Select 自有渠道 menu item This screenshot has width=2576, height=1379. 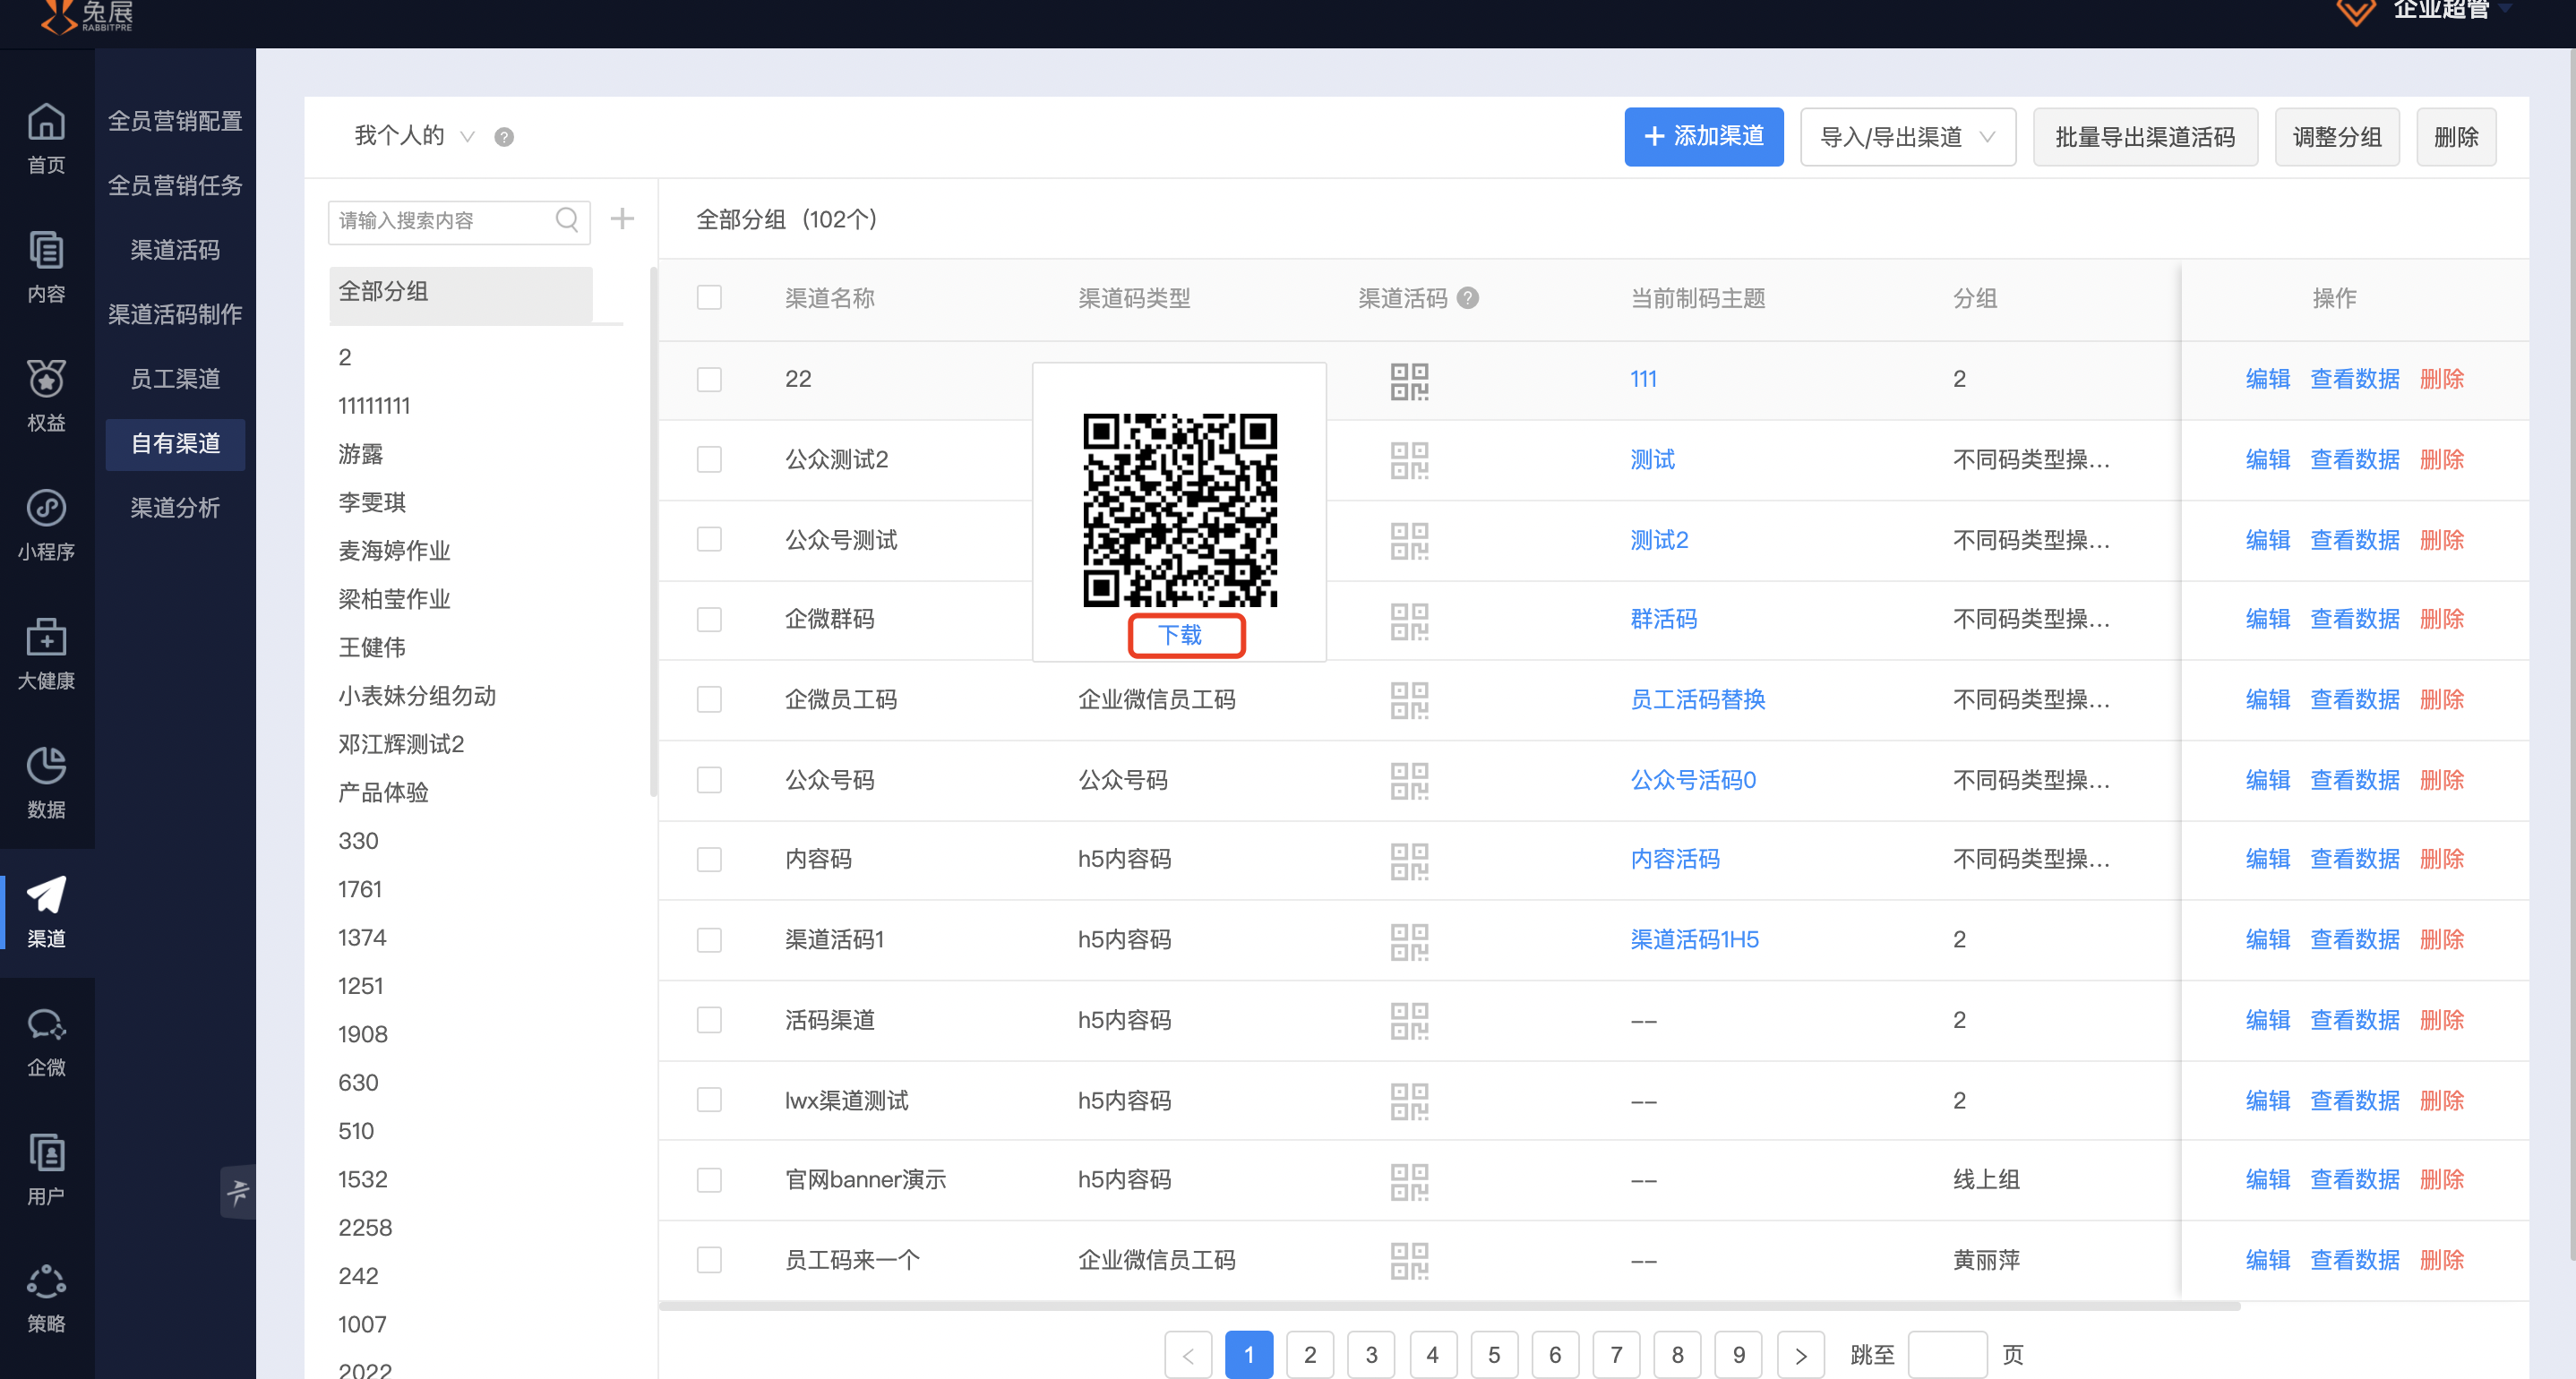click(x=175, y=443)
